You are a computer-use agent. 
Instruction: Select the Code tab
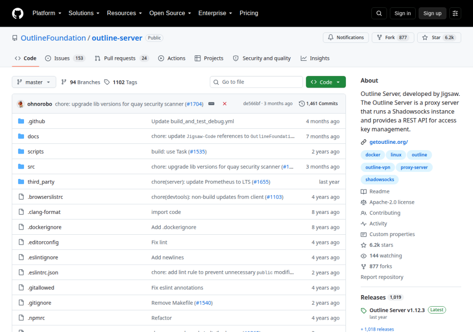26,58
